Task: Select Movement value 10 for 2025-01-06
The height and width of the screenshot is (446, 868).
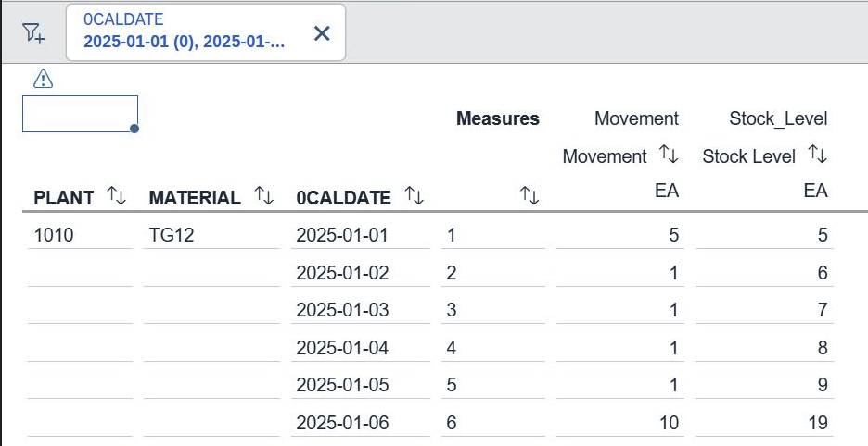Action: (x=668, y=423)
